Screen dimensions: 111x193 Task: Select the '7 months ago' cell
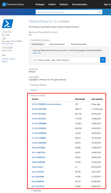(x=97, y=109)
